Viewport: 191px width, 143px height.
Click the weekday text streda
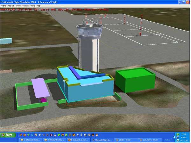[184, 137]
